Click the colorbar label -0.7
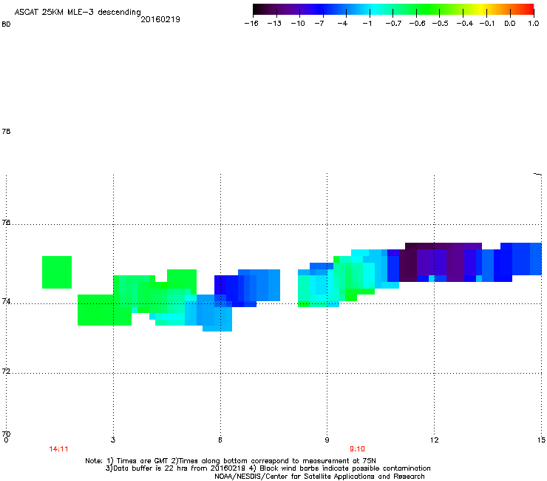The height and width of the screenshot is (481, 547). pos(393,24)
